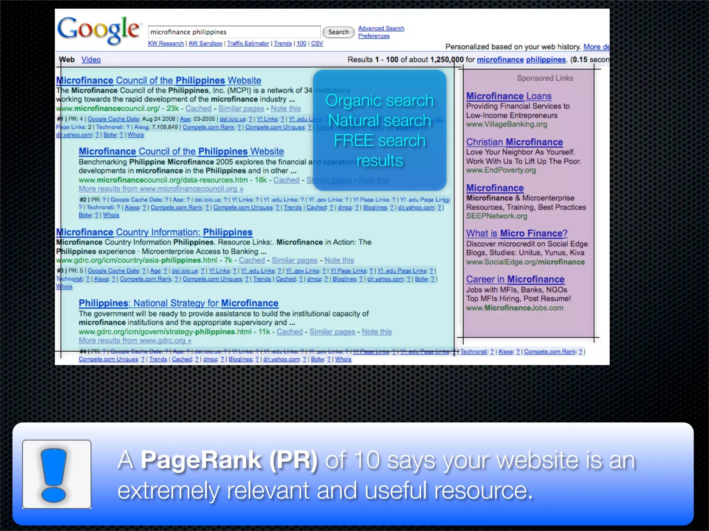Click Cached for data-resources.htm result
This screenshot has width=709, height=531.
click(x=286, y=180)
